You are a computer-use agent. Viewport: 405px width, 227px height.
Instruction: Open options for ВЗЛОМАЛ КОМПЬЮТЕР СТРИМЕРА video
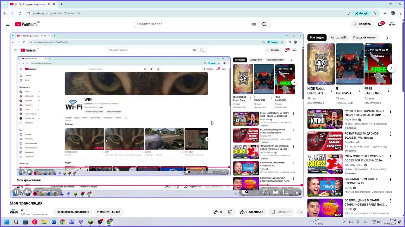pyautogui.click(x=390, y=180)
